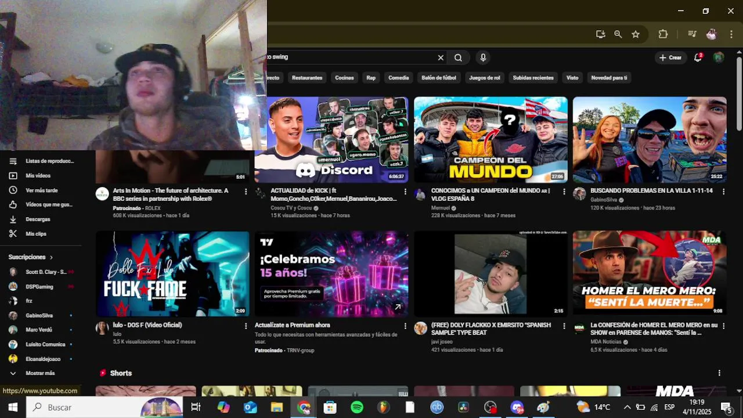Click the magnifier search button
Image resolution: width=743 pixels, height=418 pixels.
click(x=458, y=57)
